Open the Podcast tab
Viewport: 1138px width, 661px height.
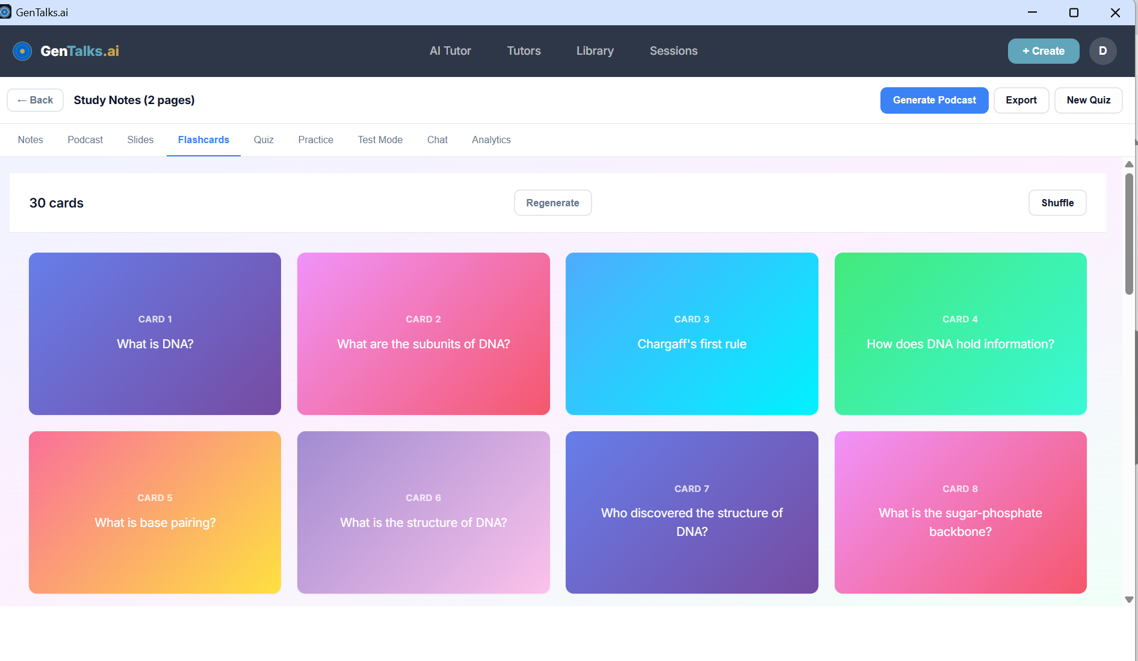click(85, 140)
